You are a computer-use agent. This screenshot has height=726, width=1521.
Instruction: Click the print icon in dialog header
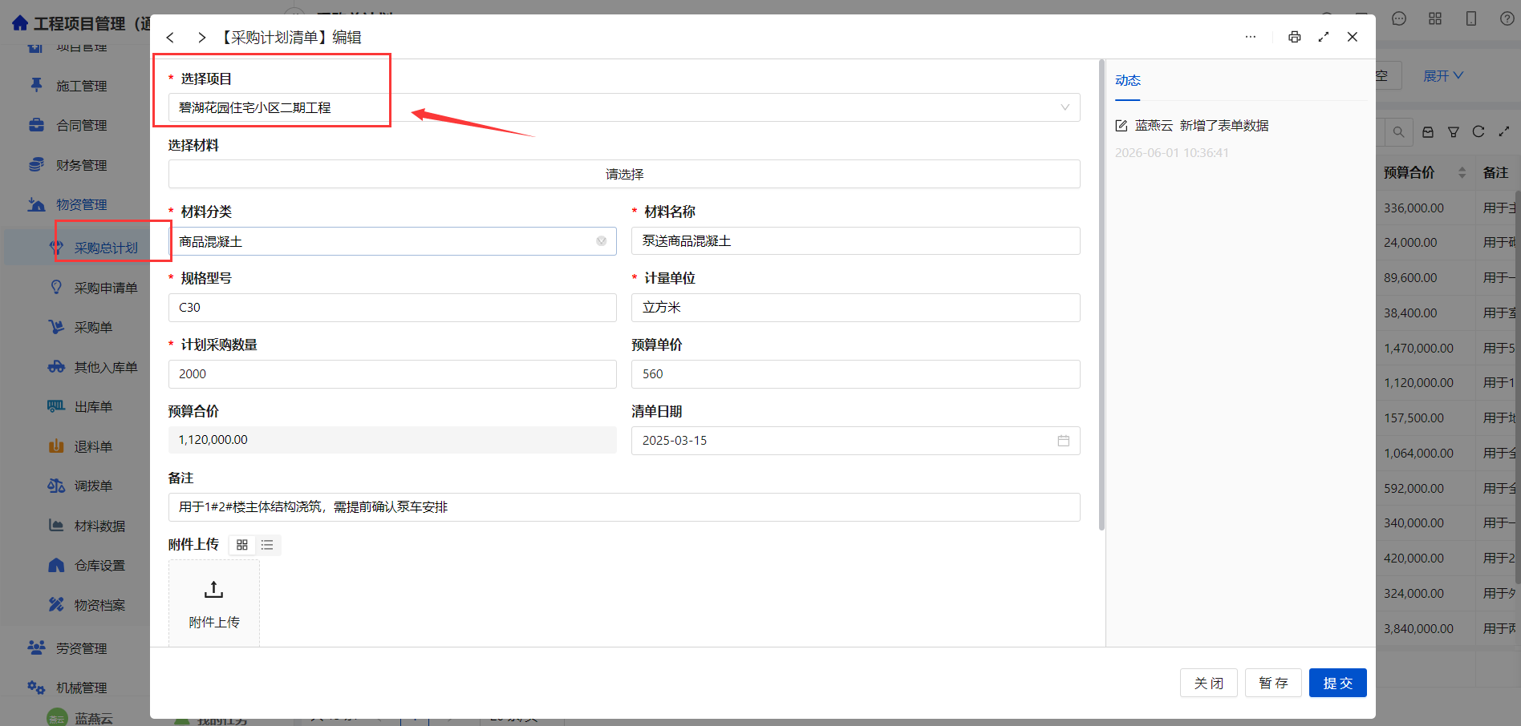1295,37
